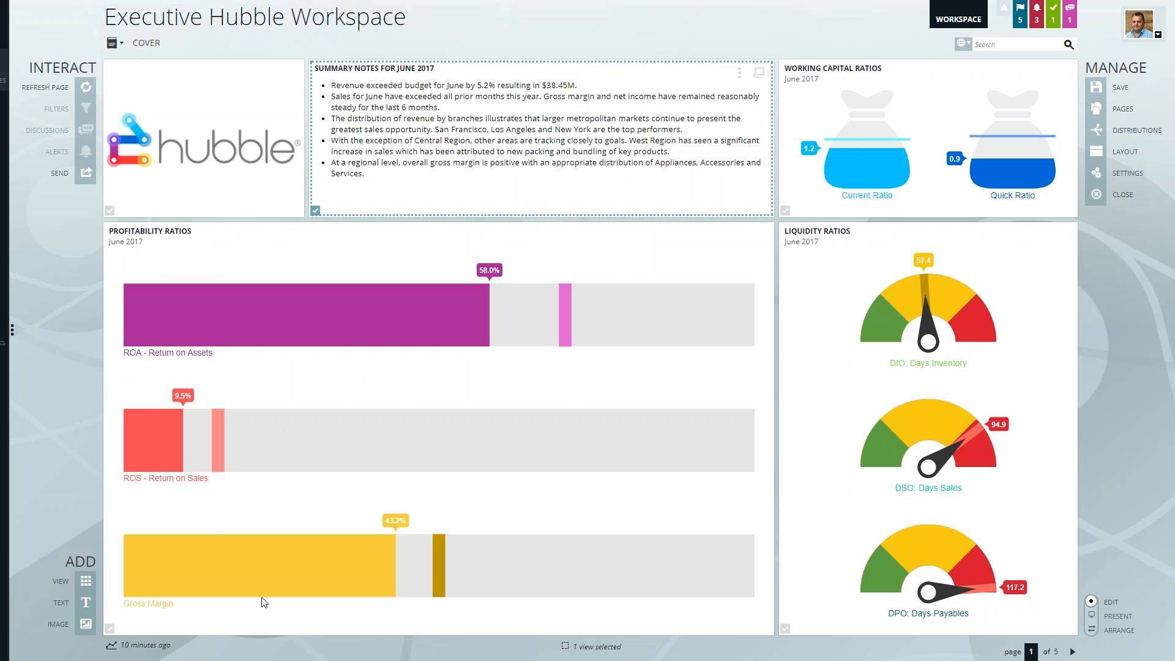Click the Alerts bell icon
Image resolution: width=1175 pixels, height=661 pixels.
86,152
